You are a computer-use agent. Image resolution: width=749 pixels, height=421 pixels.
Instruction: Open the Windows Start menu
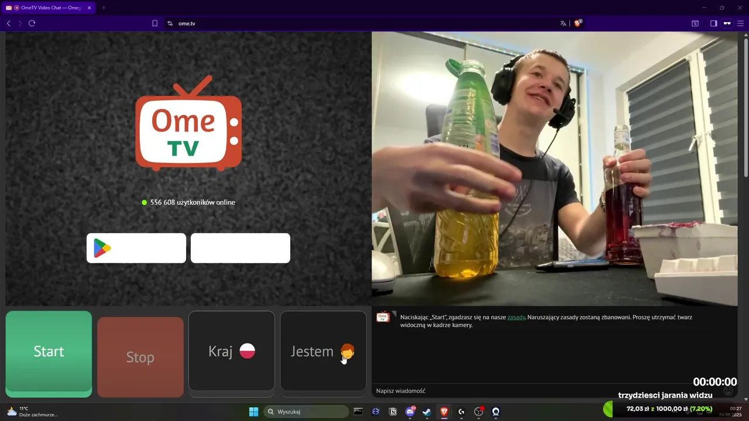[253, 412]
